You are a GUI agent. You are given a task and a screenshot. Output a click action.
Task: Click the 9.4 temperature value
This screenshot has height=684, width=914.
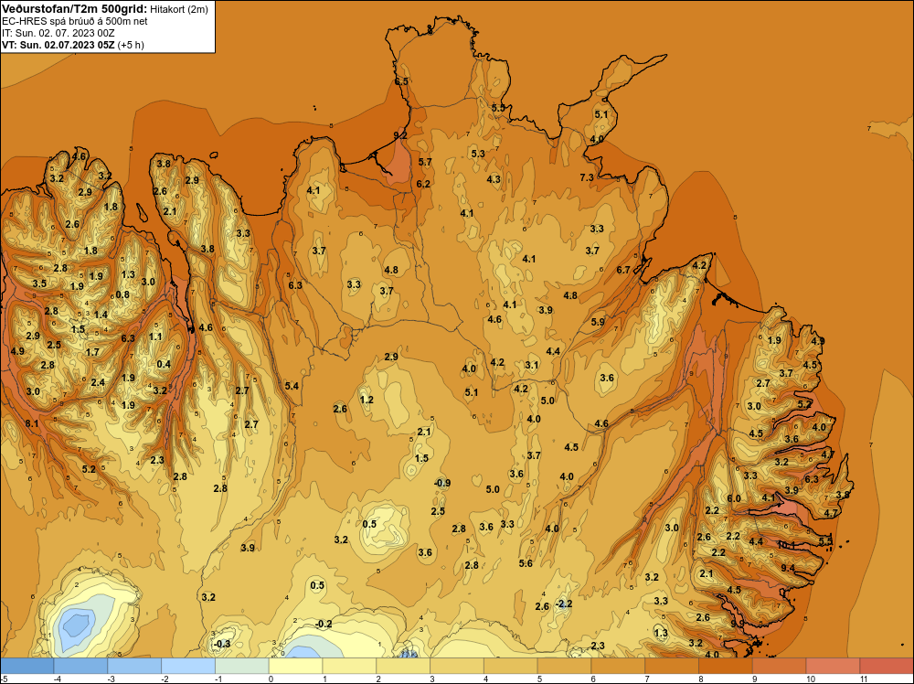[x=788, y=568]
